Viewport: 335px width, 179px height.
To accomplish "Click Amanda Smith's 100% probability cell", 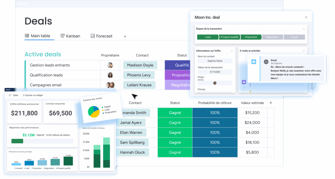I will [x=215, y=113].
